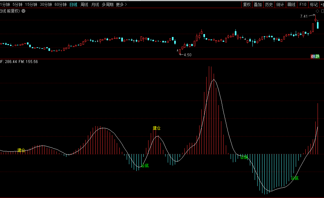The height and width of the screenshot is (198, 324).
Task: Click the 复权 button
Action: tap(247, 4)
